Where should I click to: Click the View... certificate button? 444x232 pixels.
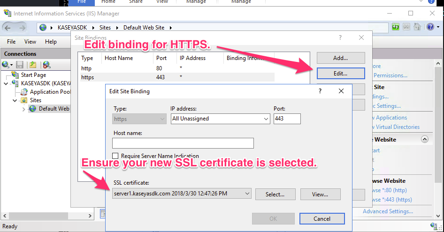pos(320,195)
